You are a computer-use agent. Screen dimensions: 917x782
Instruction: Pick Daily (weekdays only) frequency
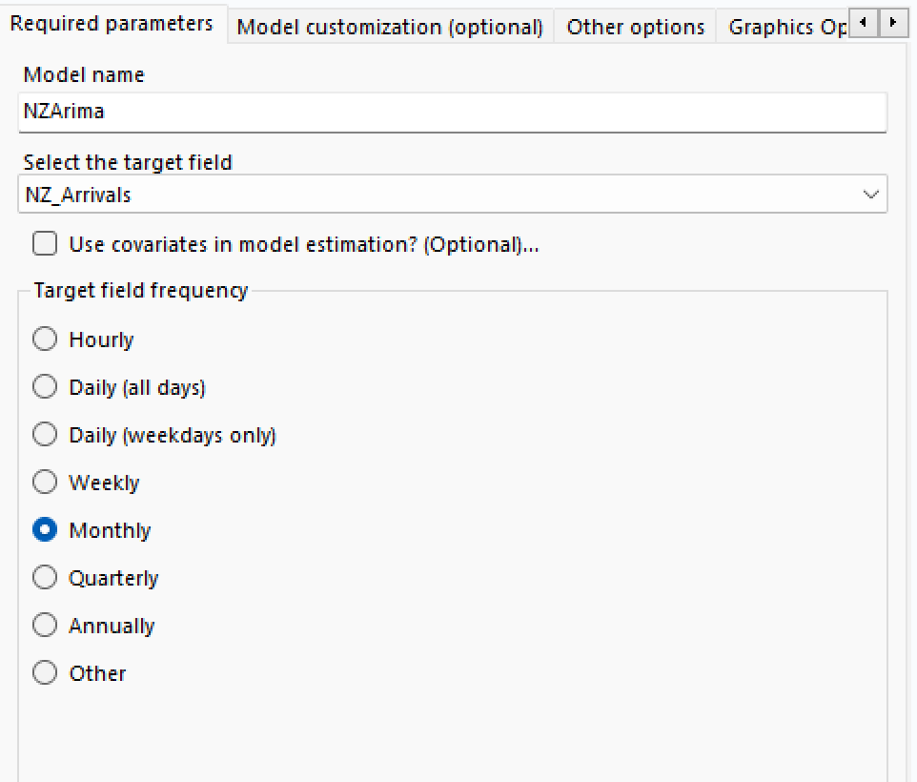click(x=45, y=435)
